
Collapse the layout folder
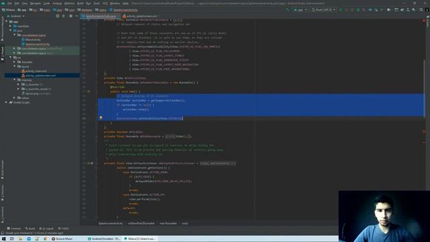pos(15,67)
